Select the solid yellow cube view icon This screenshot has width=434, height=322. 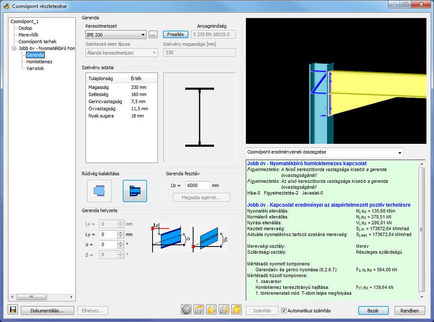236,310
